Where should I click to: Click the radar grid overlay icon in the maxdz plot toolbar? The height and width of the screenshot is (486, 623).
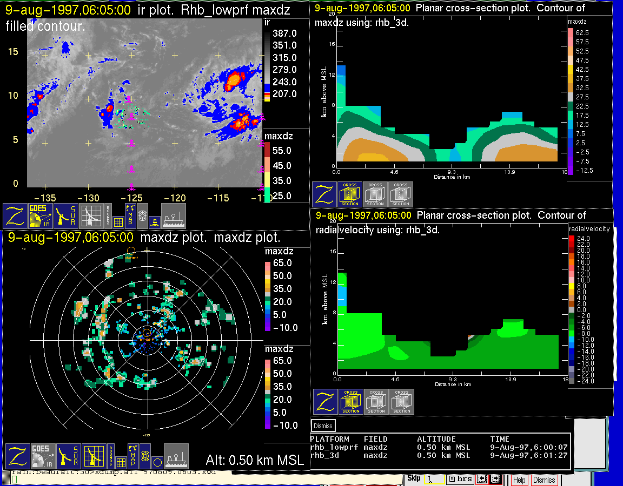(x=94, y=456)
